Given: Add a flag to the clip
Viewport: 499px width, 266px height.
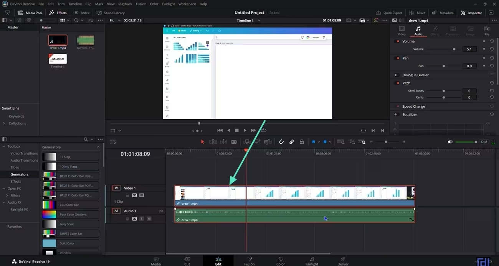Looking at the screenshot, I should click(314, 142).
